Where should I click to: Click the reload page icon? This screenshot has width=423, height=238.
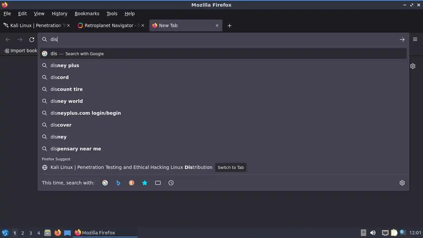32,39
